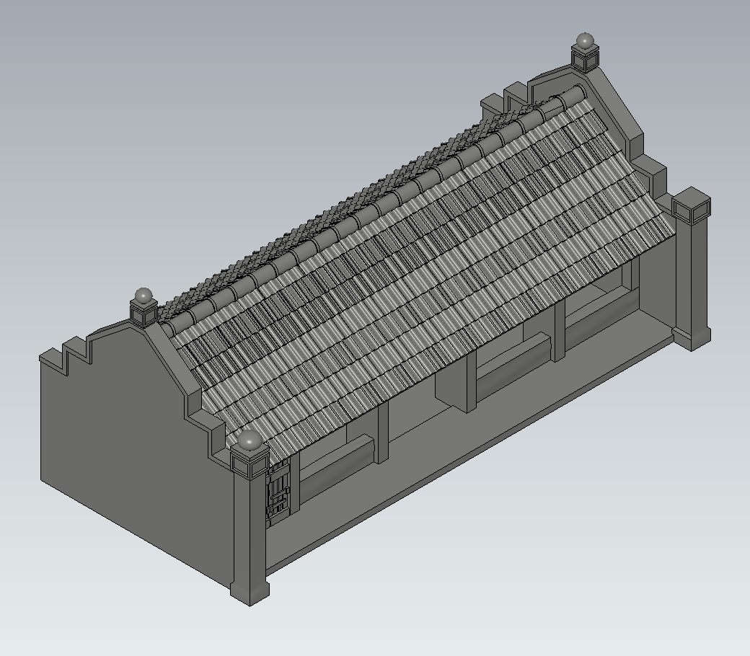Select the sphere finial on the left gable peak
750x656 pixels.
(x=143, y=296)
